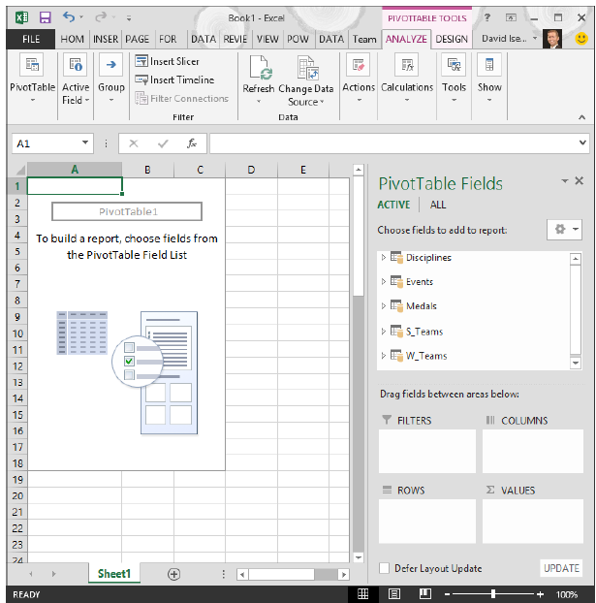Open the David Ise account menu
The width and height of the screenshot is (596, 603).
(509, 39)
